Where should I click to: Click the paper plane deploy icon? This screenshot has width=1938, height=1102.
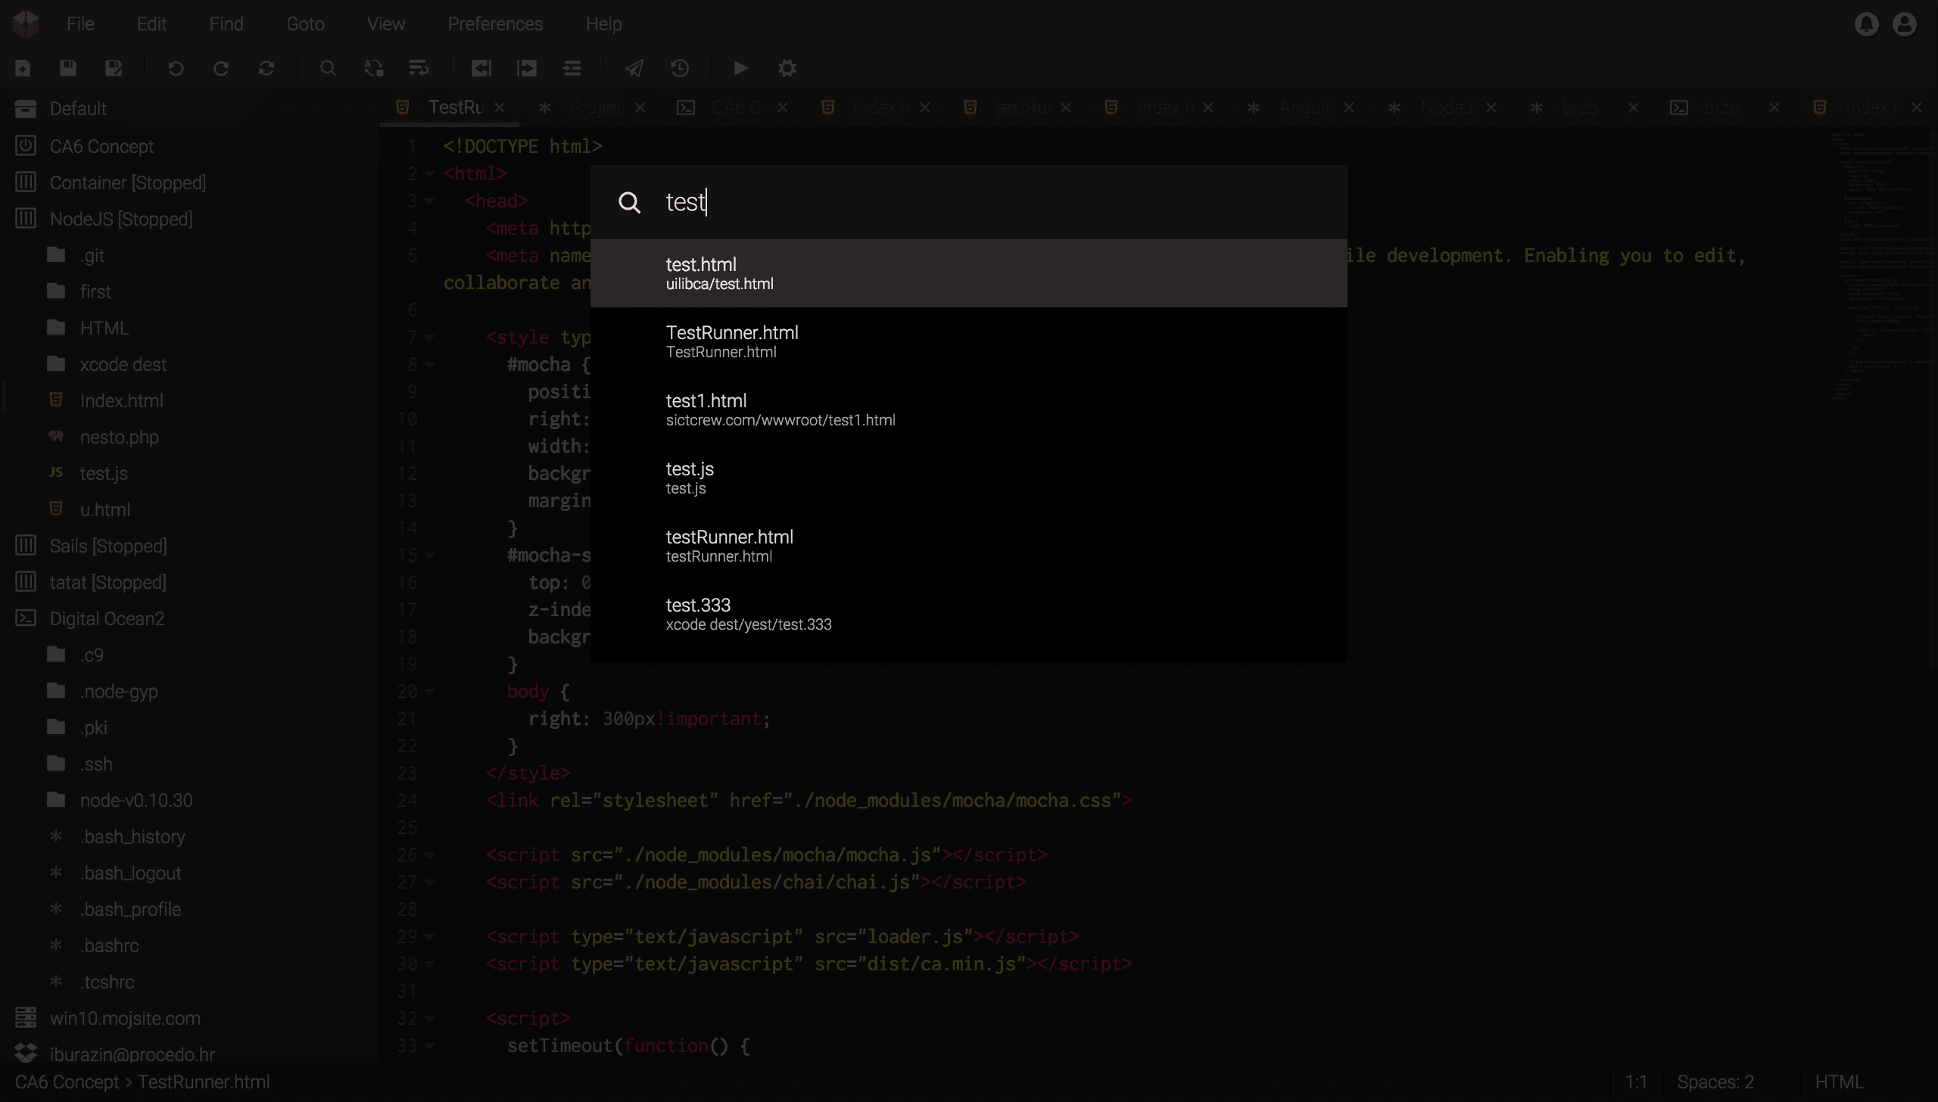tap(634, 68)
